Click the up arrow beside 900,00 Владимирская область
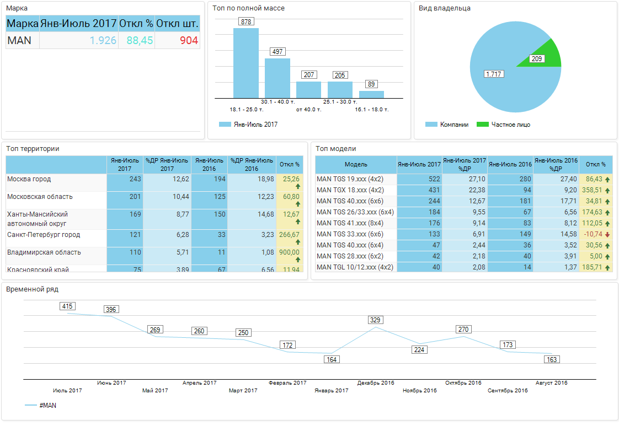 tap(298, 260)
